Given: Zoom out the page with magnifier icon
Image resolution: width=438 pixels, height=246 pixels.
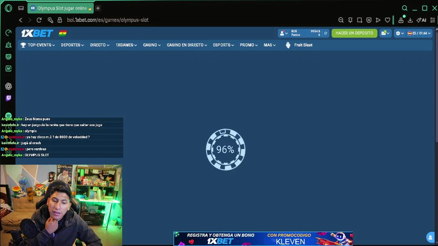Looking at the screenshot, I should coord(341,20).
